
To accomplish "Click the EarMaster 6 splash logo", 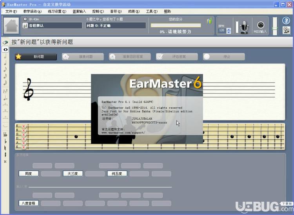I will (x=165, y=83).
